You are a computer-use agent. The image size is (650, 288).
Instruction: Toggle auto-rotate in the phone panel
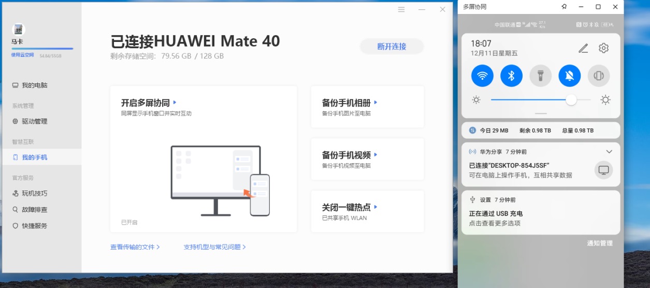[599, 76]
